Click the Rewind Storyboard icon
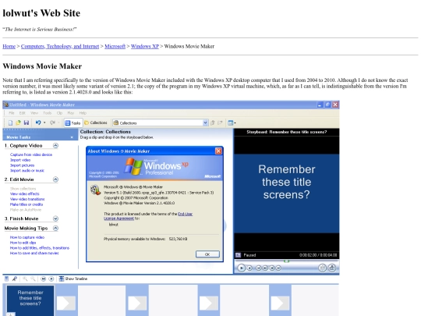Screen dimensions: 421x316 43,279
